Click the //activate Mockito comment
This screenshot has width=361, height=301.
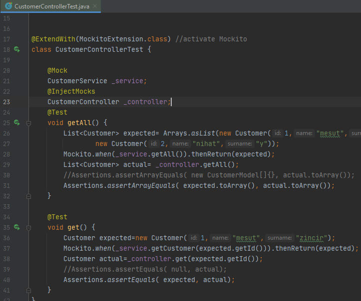(x=211, y=39)
